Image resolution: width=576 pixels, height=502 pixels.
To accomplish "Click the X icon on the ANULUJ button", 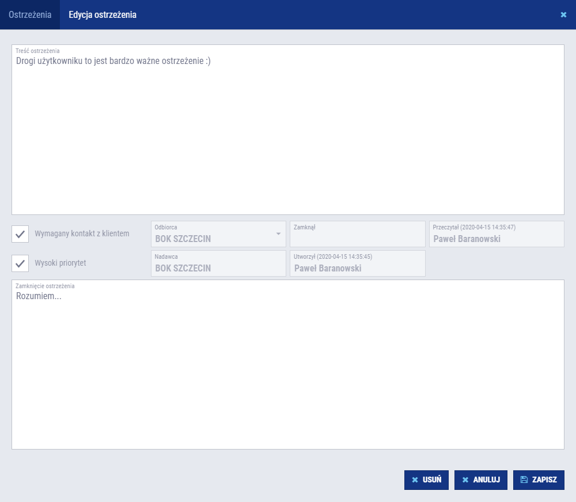I will (x=465, y=480).
